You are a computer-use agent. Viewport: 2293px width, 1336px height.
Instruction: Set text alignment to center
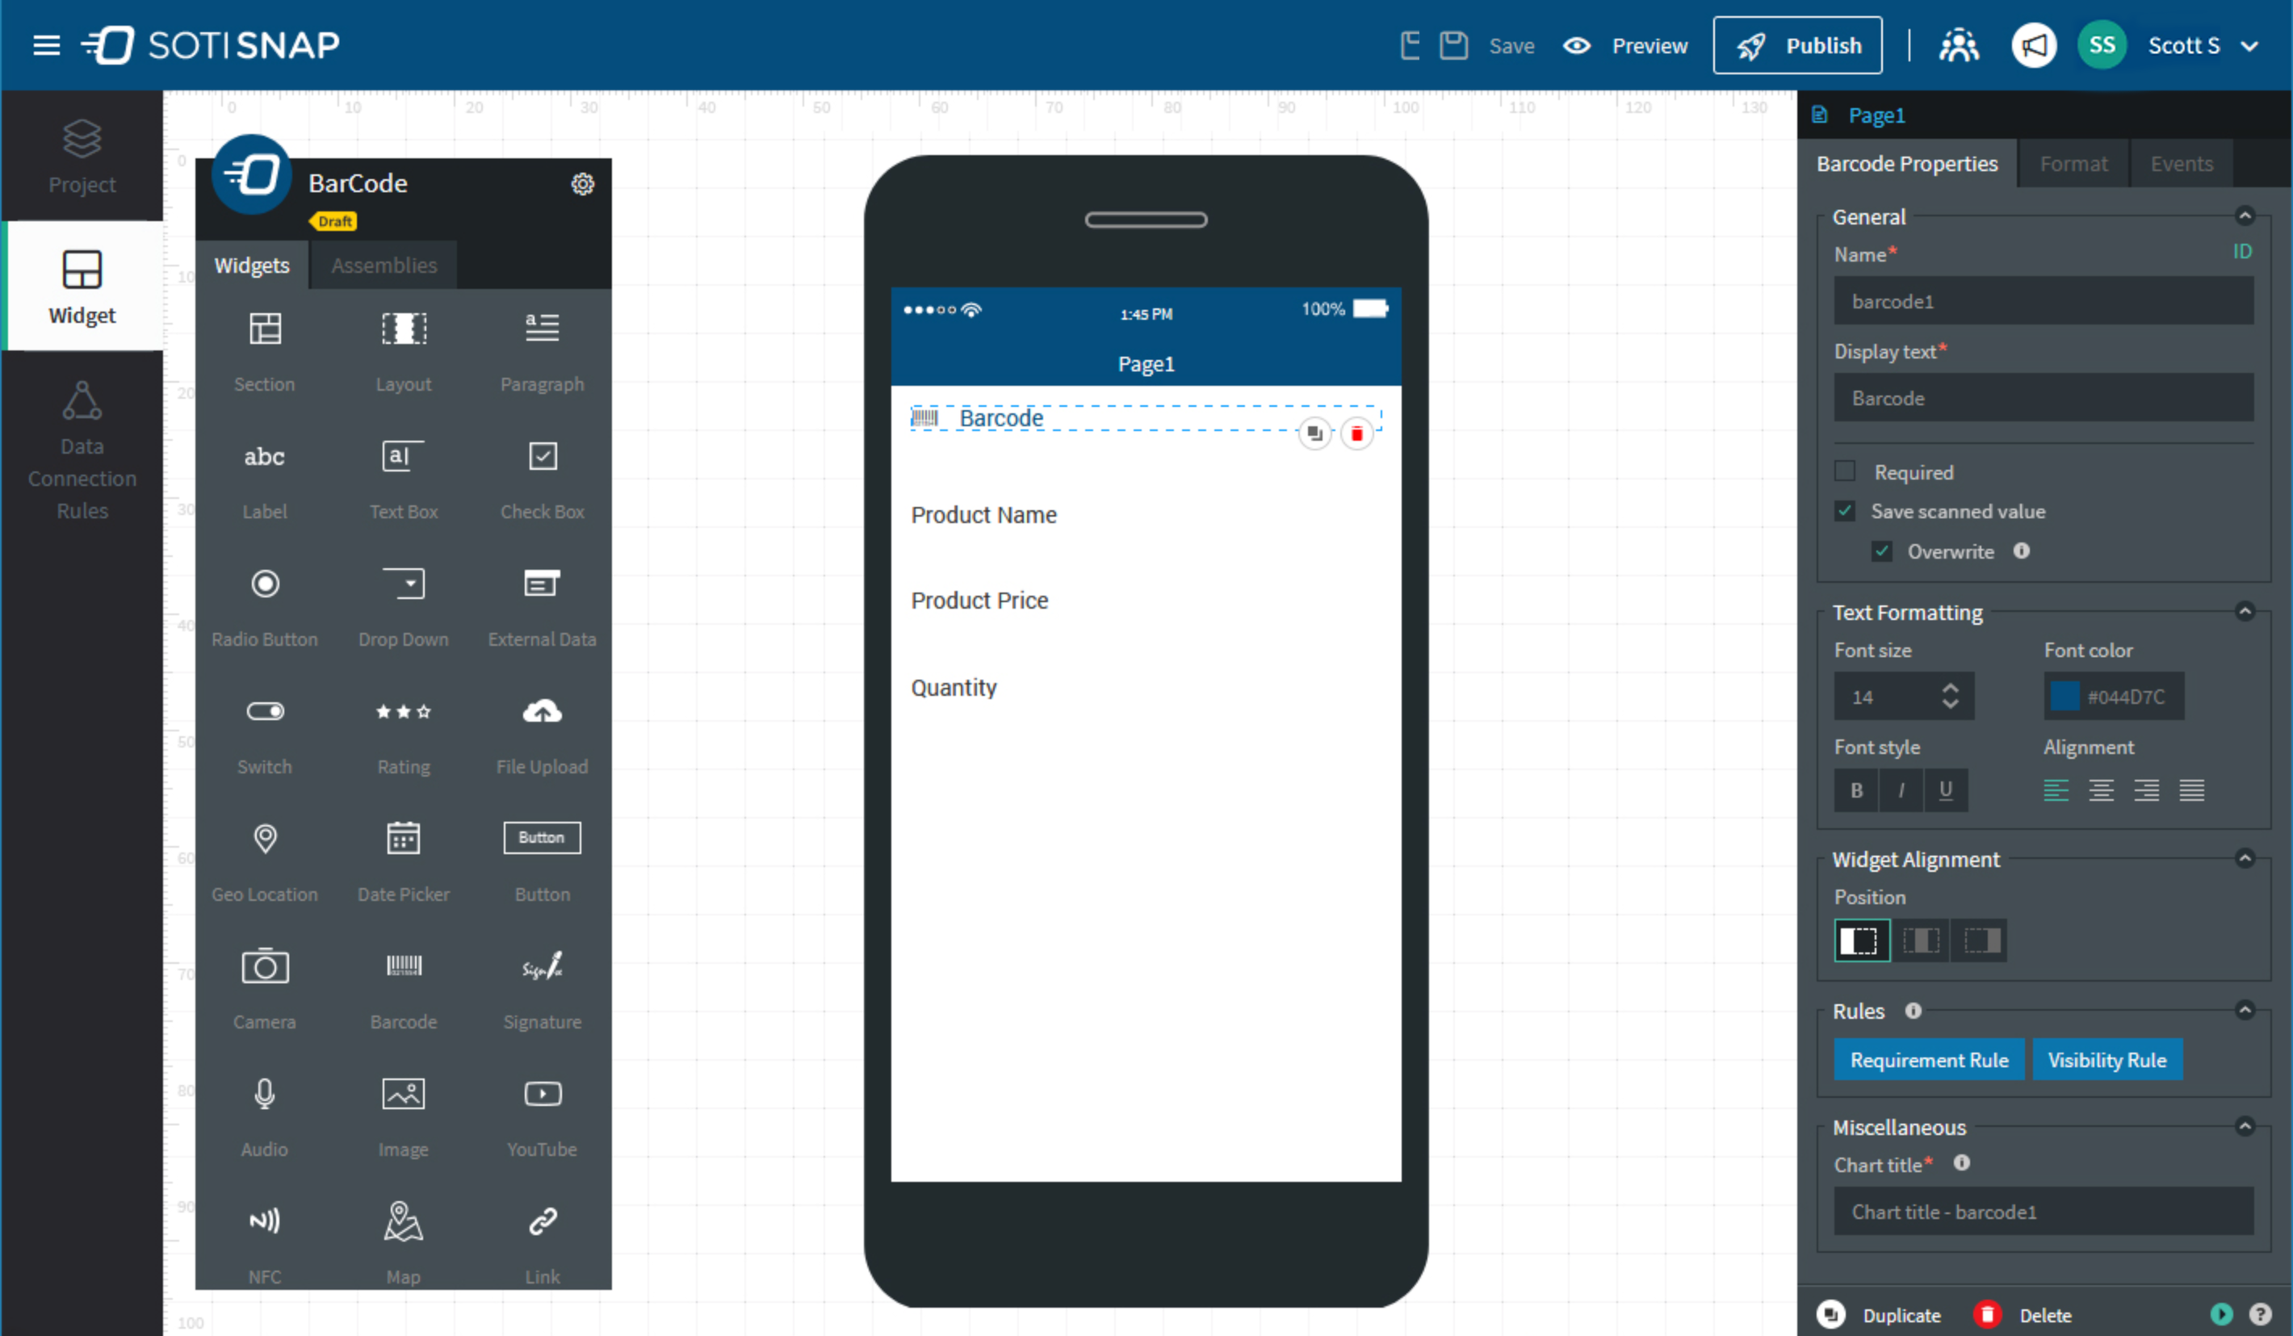2101,790
